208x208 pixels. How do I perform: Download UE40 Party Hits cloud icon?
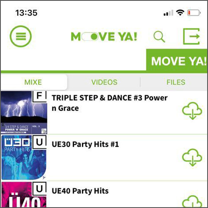(192, 202)
